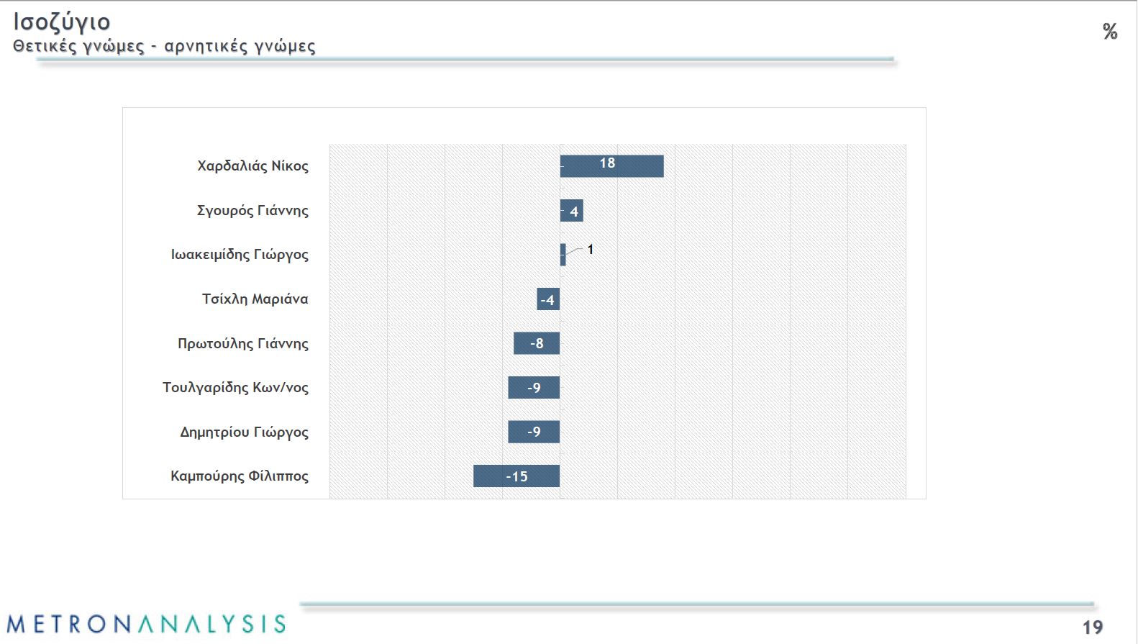1138x644 pixels.
Task: Click the Δημητρίου Γιώργος bar showing -9
Action: click(533, 432)
